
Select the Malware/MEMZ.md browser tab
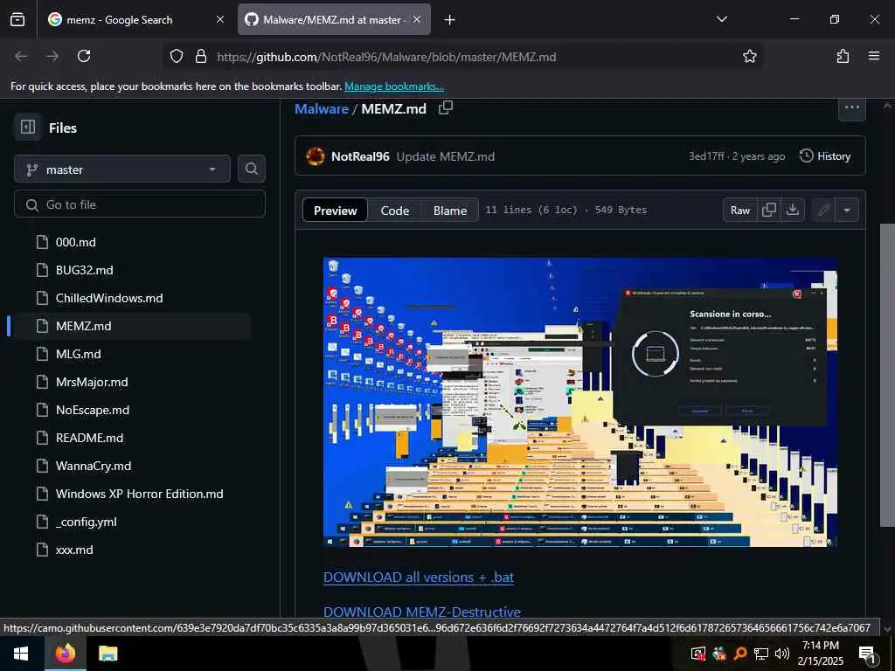[x=334, y=19]
